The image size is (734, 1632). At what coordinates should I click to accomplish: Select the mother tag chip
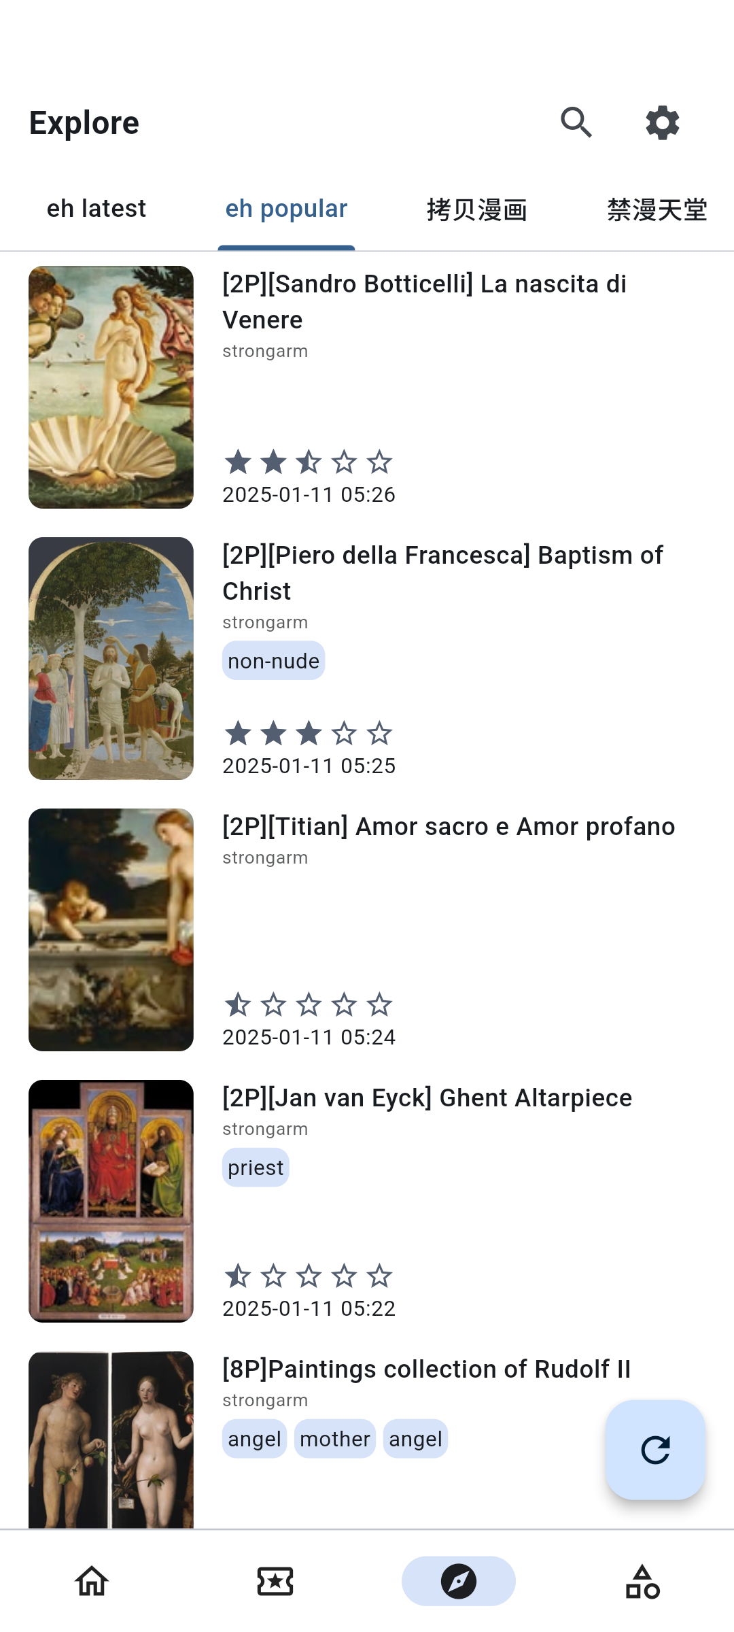pos(335,1439)
